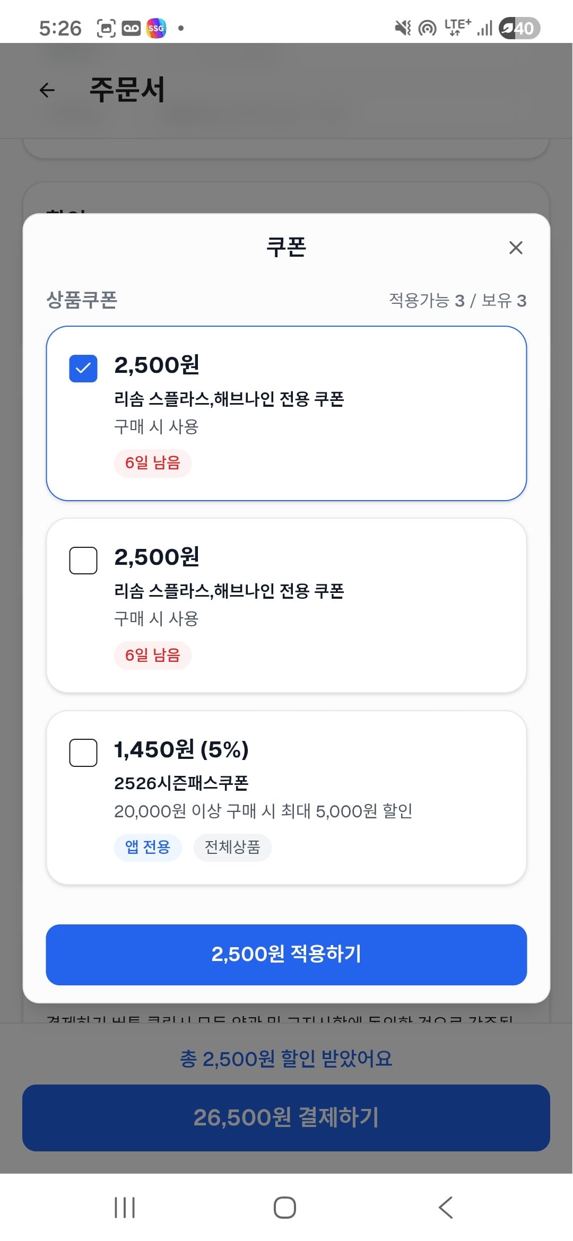Tap the battery indicator showing 40
Image resolution: width=573 pixels, height=1241 pixels.
(x=519, y=28)
